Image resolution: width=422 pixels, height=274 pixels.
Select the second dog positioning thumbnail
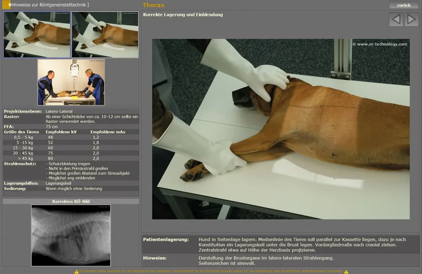coord(105,35)
